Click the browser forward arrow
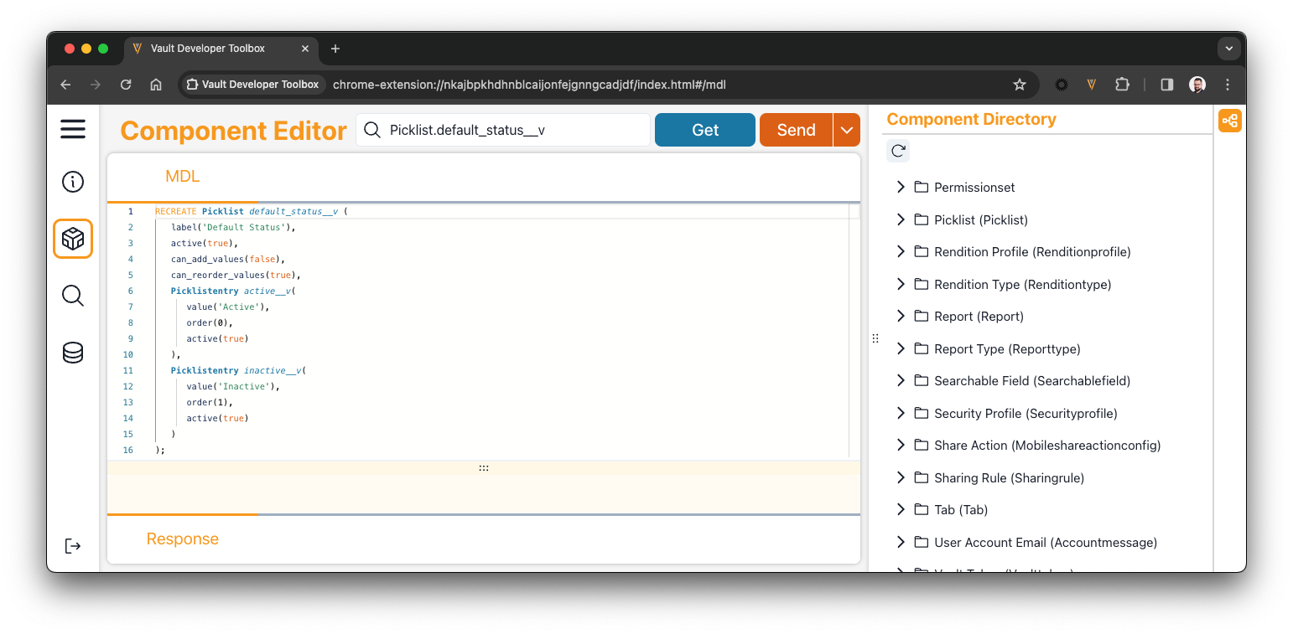 point(96,85)
